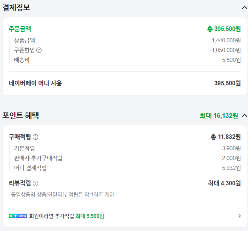The image size is (248, 231).
Task: Click the 머니 결제적립 row label
Action: coord(30,168)
